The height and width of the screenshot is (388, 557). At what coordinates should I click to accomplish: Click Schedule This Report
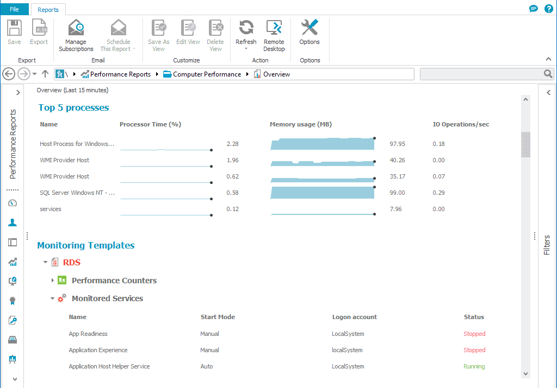click(x=118, y=36)
